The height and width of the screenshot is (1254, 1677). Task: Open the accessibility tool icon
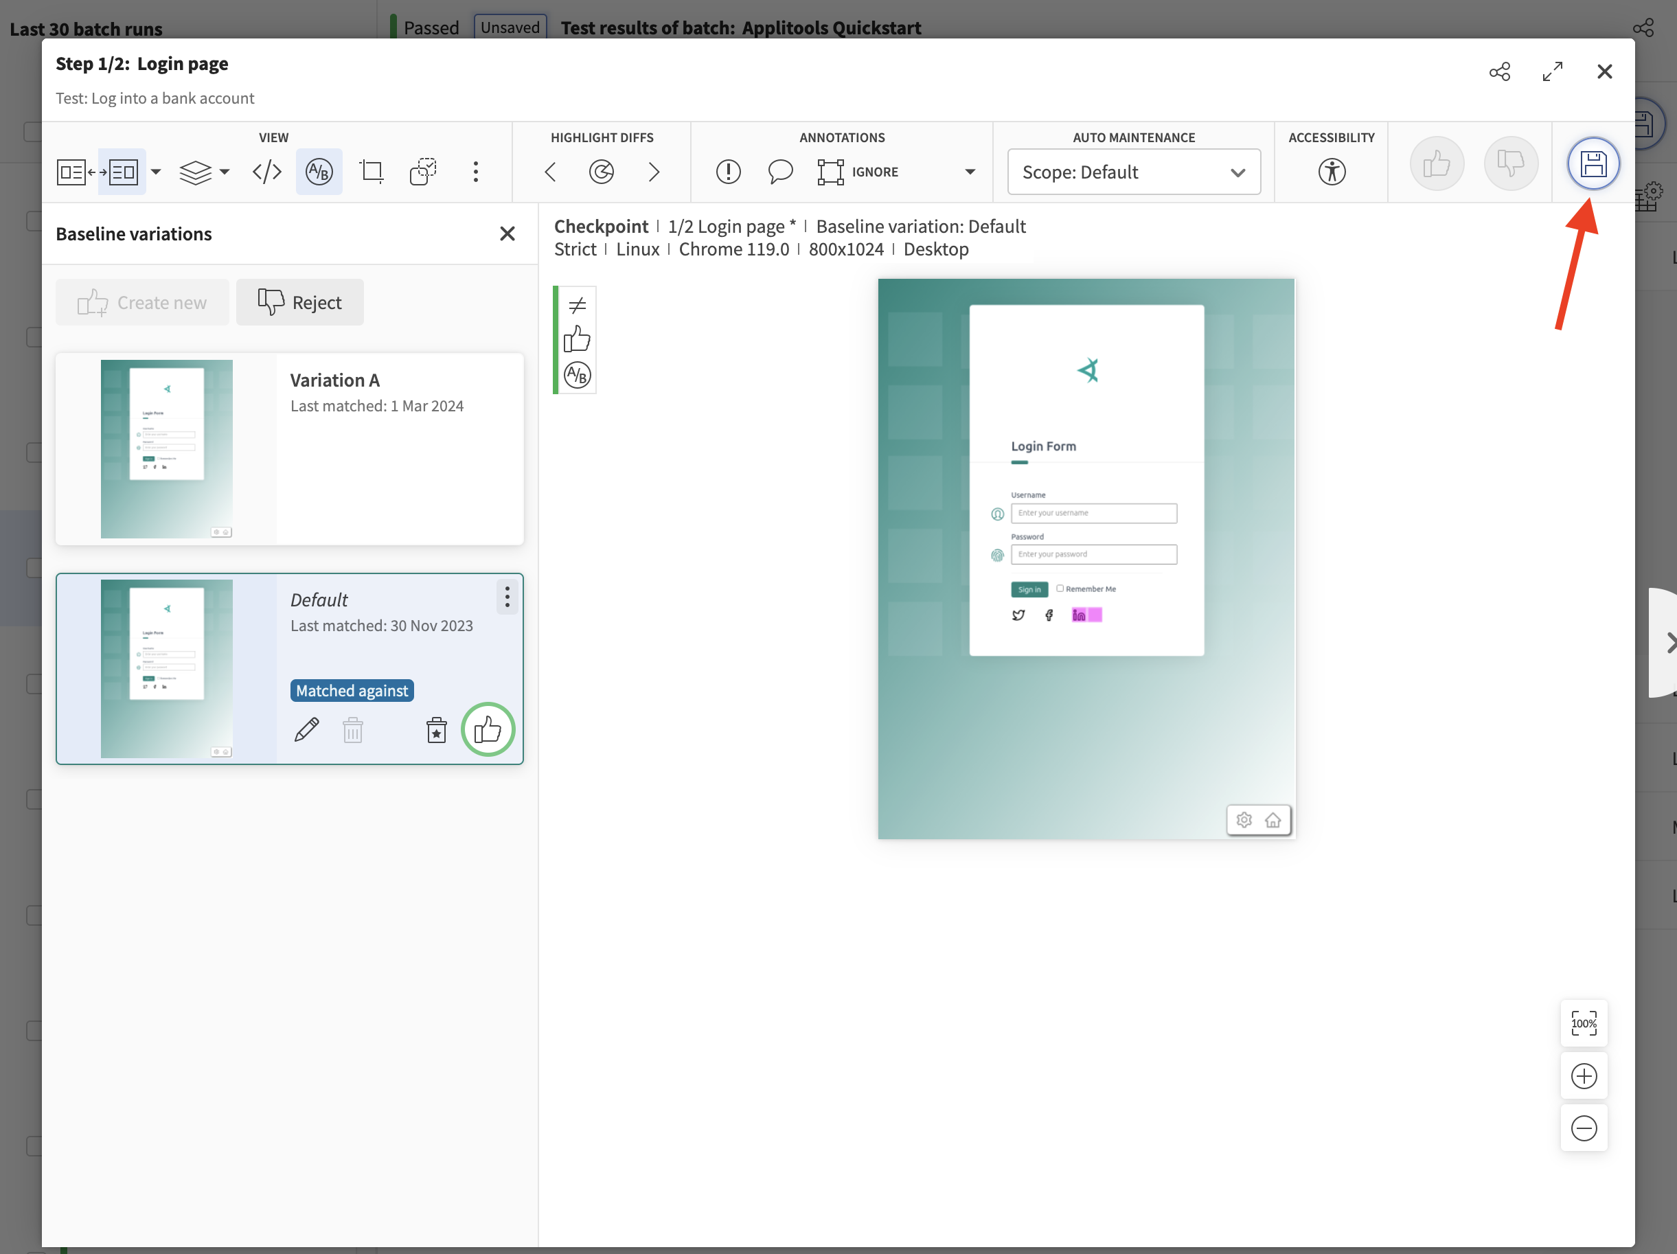click(x=1332, y=172)
